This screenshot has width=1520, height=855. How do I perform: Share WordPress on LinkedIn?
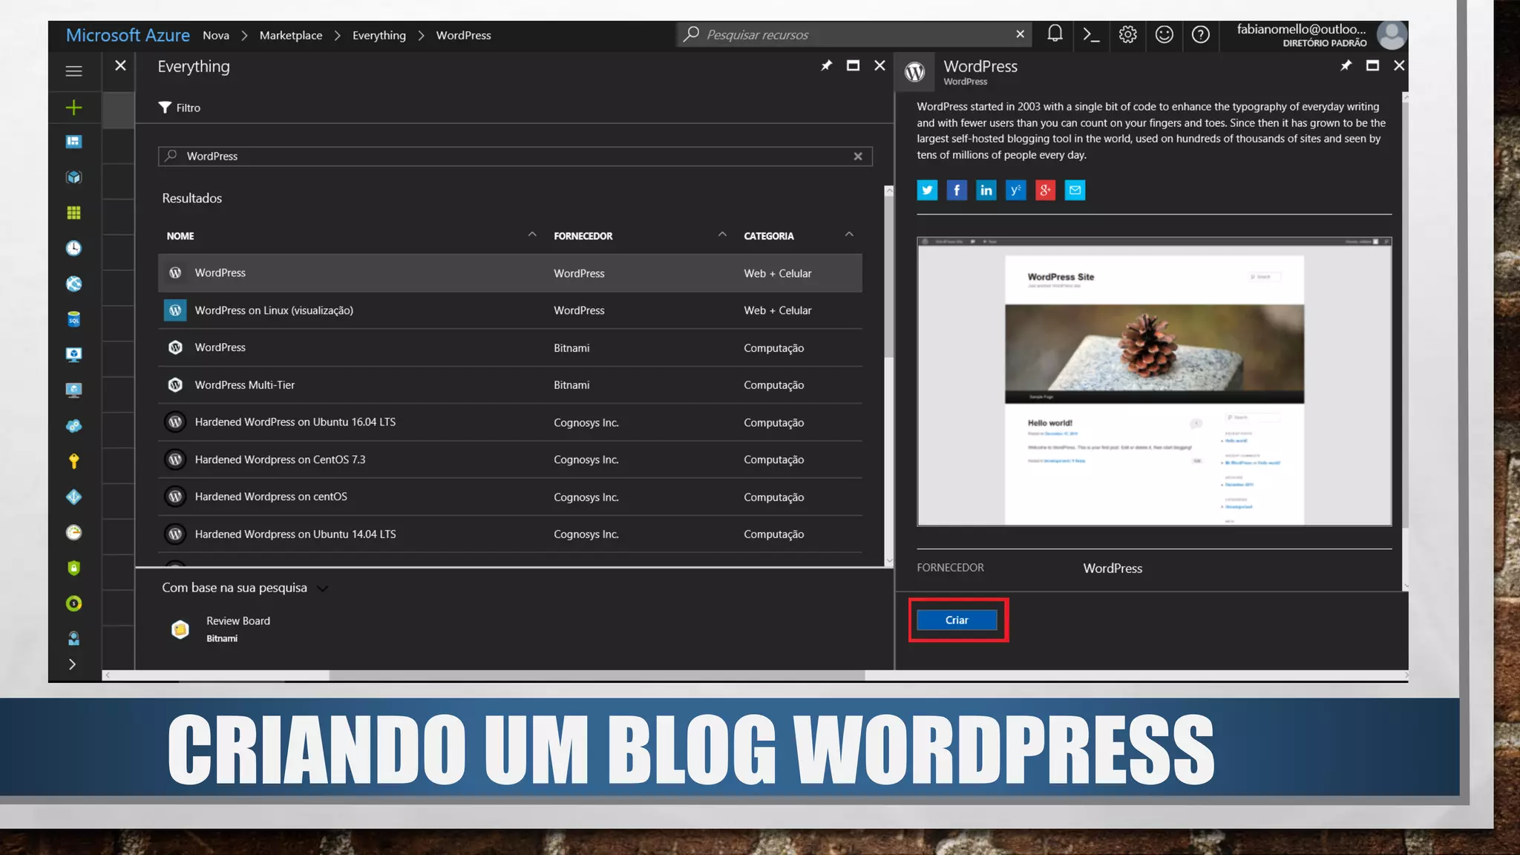click(986, 190)
